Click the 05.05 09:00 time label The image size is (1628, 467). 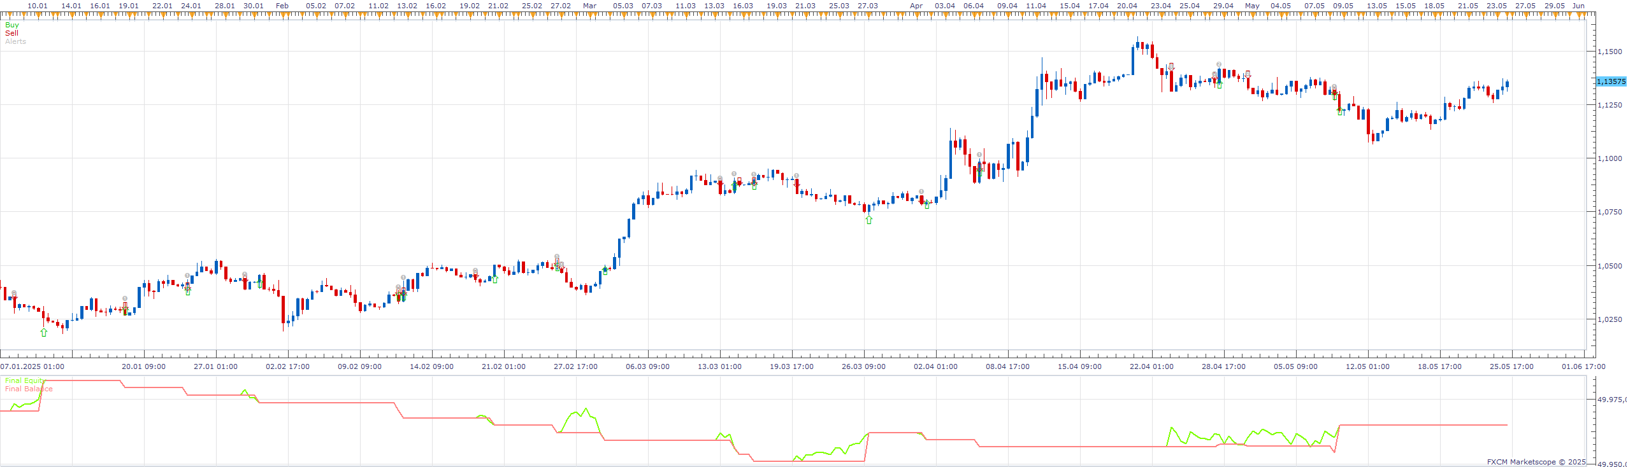tap(1296, 366)
